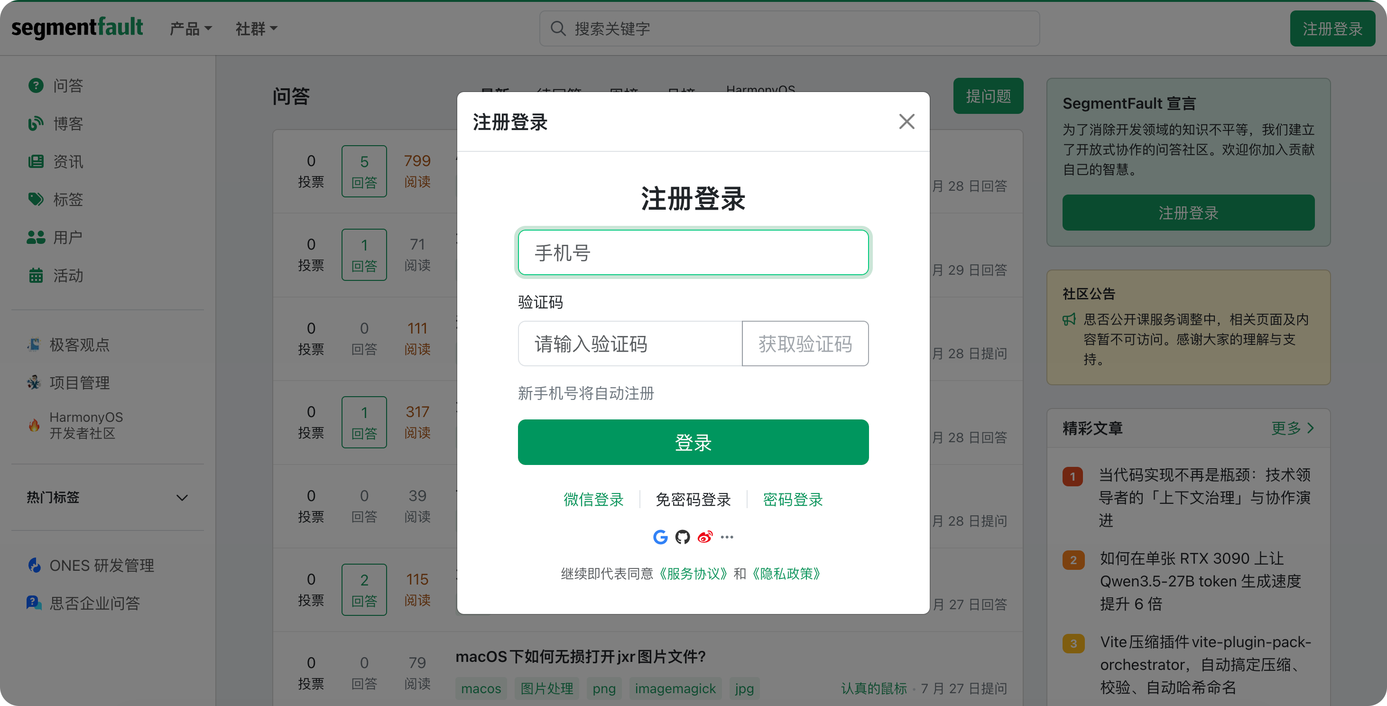1387x706 pixels.
Task: Select the 免密码登录 option
Action: tap(693, 500)
